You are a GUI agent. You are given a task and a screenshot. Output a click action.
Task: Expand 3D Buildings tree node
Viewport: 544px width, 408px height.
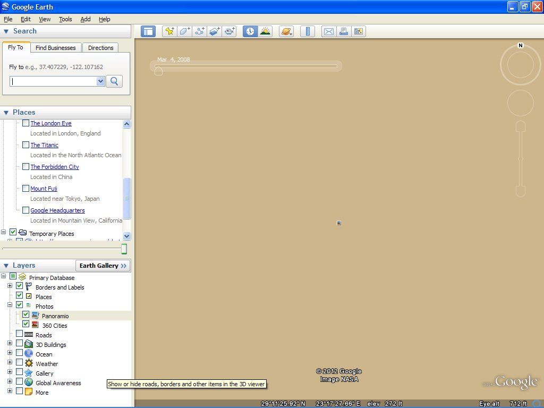10,343
